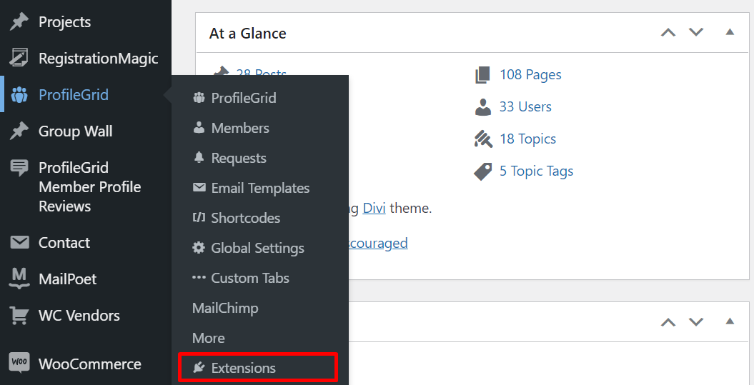Click the Contact envelope icon
The width and height of the screenshot is (754, 385).
[x=19, y=243]
